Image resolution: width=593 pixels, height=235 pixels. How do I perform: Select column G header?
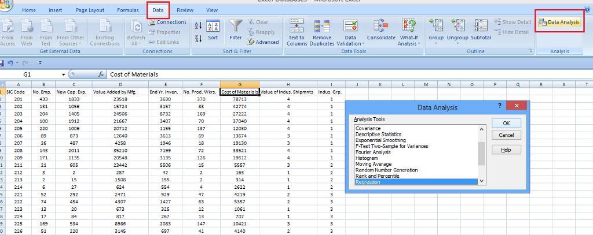[x=240, y=84]
